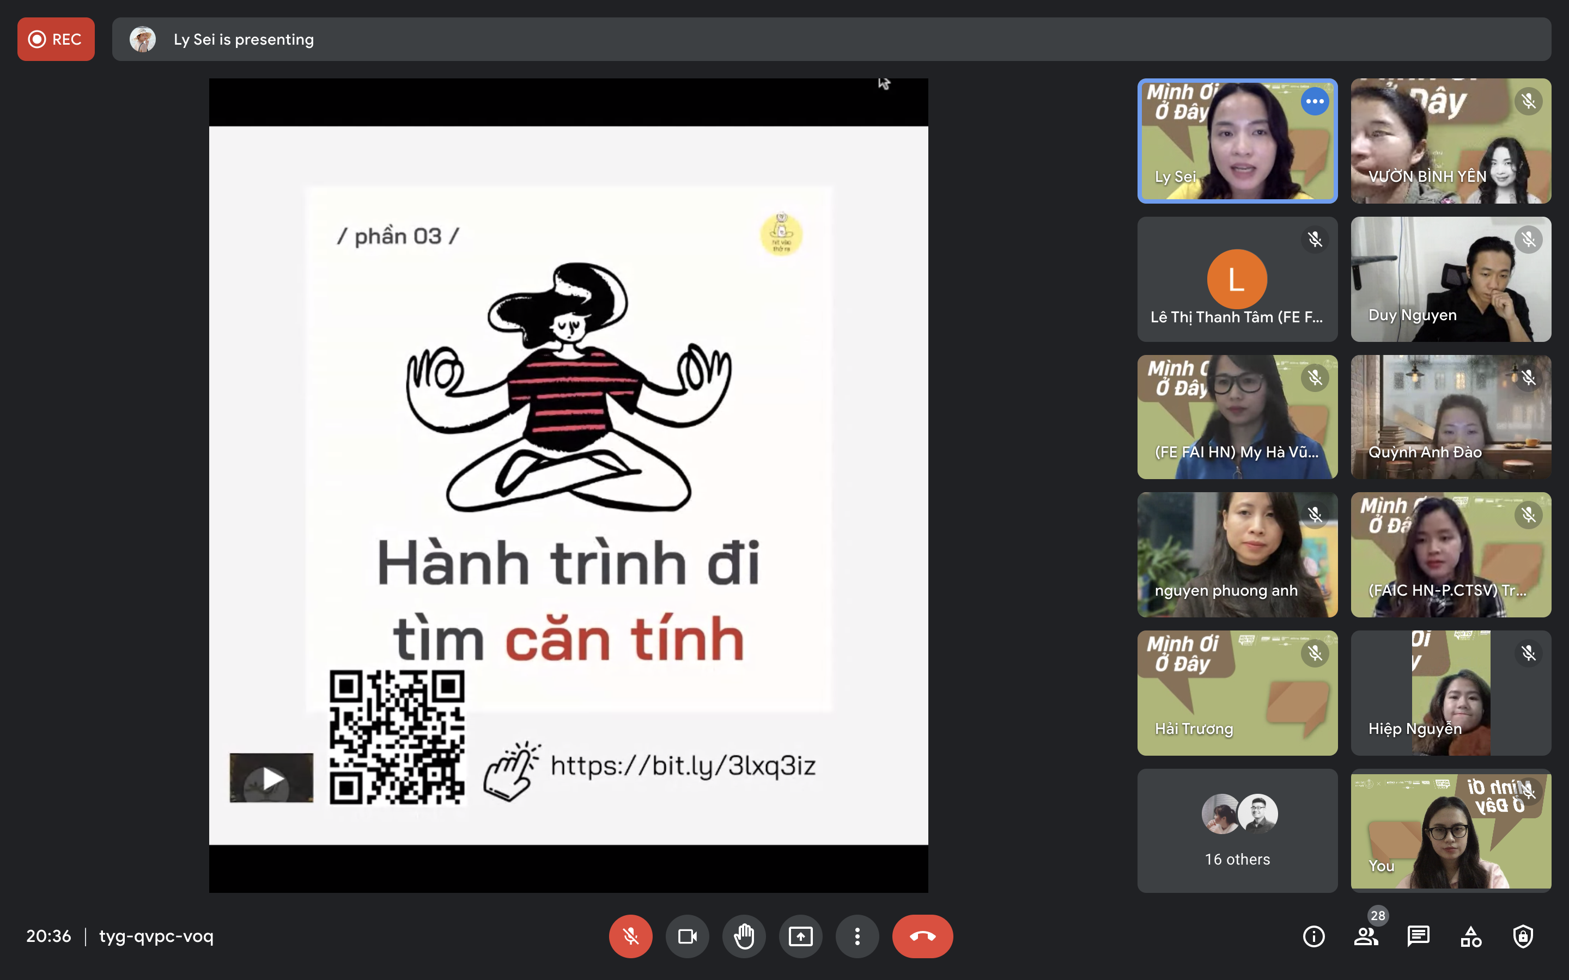1569x980 pixels.
Task: Select the VƯỜN BÌNH YÊN video tile
Action: pyautogui.click(x=1450, y=140)
